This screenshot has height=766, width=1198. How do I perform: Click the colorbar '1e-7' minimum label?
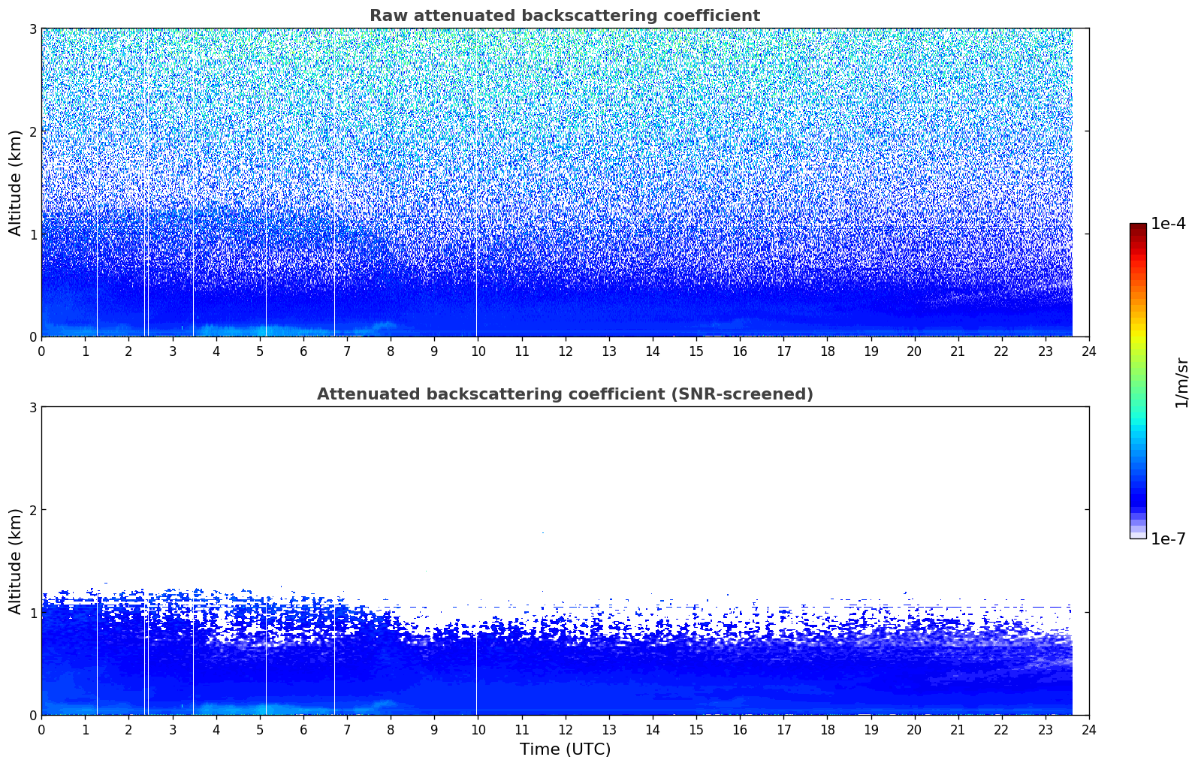coord(1168,539)
